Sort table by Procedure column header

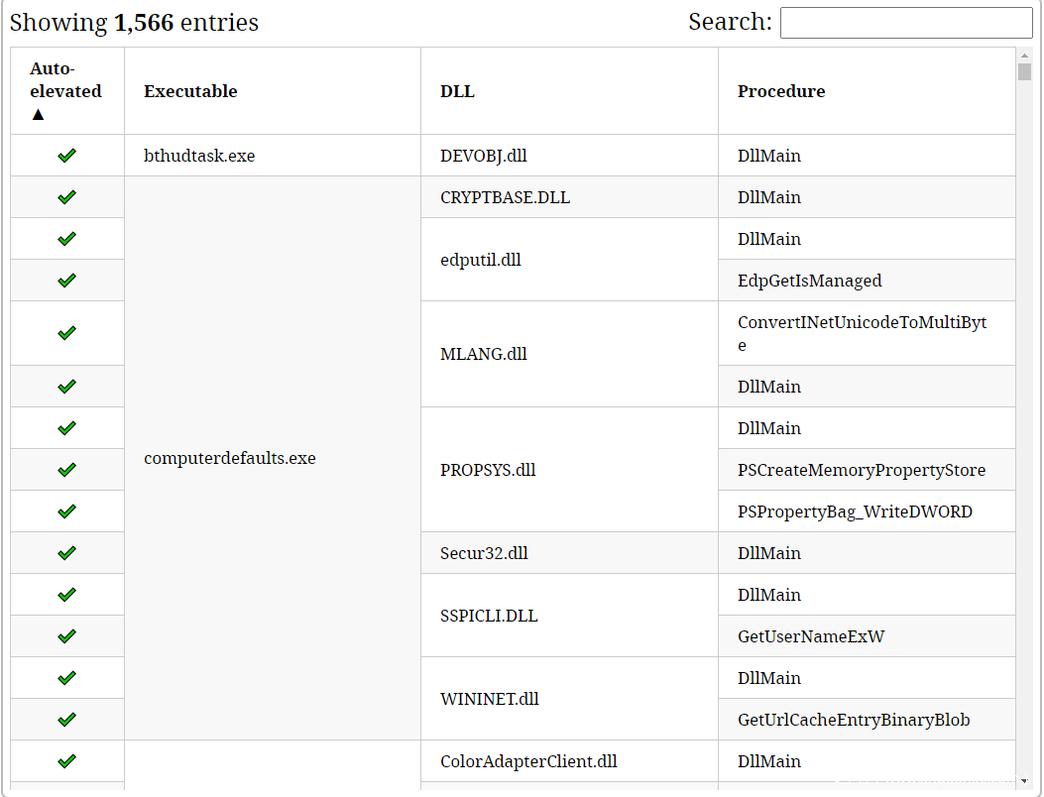pyautogui.click(x=781, y=91)
